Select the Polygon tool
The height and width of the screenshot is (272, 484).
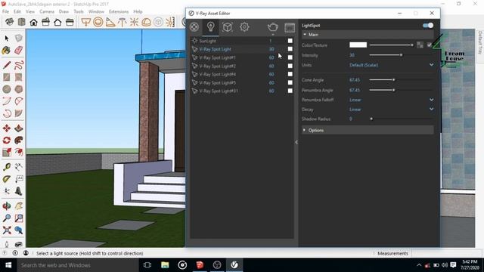pyautogui.click(x=18, y=89)
